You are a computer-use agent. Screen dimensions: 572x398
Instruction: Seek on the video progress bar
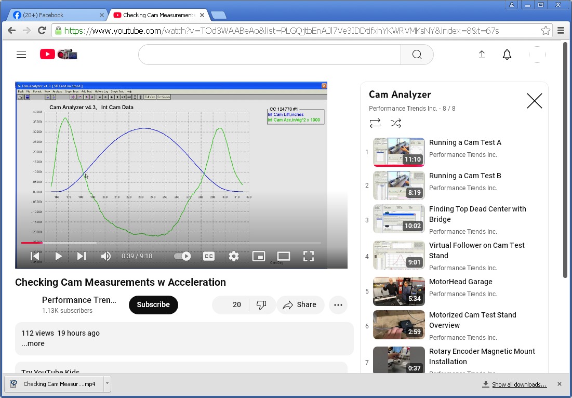[x=171, y=243]
